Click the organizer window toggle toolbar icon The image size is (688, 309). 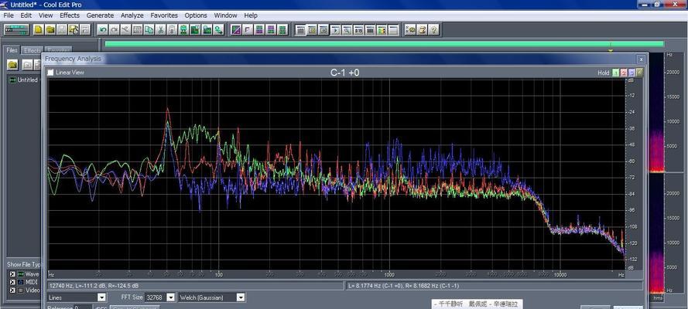click(300, 30)
